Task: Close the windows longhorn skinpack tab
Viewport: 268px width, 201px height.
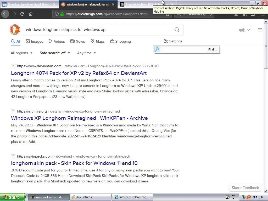Action: (x=113, y=4)
